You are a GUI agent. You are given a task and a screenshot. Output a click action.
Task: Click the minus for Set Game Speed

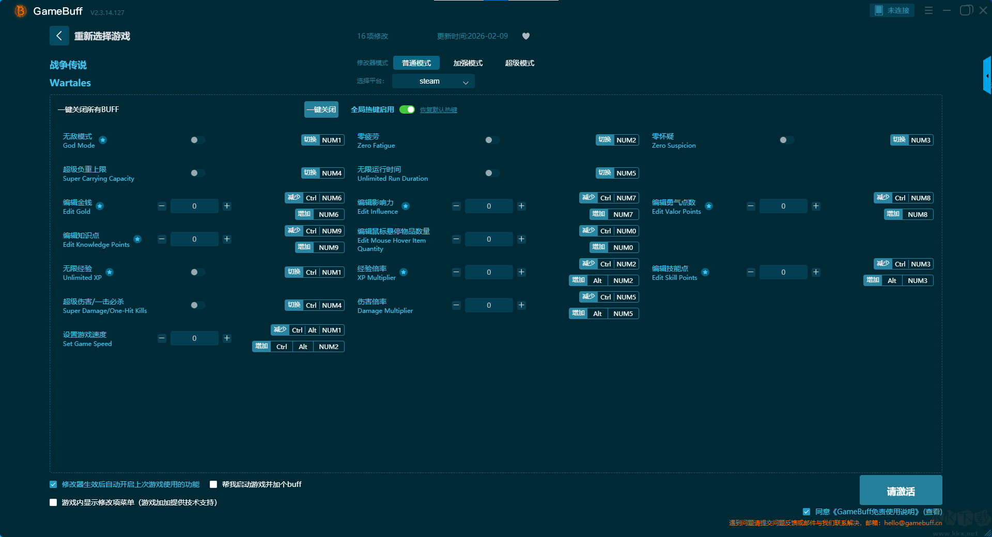click(x=162, y=338)
